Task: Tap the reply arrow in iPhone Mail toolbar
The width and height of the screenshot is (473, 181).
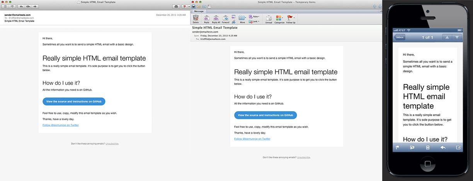Action: (x=443, y=147)
